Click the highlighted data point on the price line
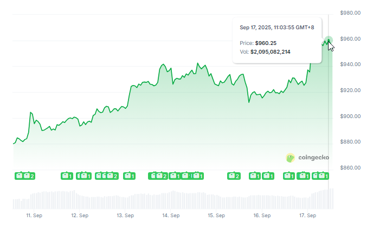 tap(328, 40)
